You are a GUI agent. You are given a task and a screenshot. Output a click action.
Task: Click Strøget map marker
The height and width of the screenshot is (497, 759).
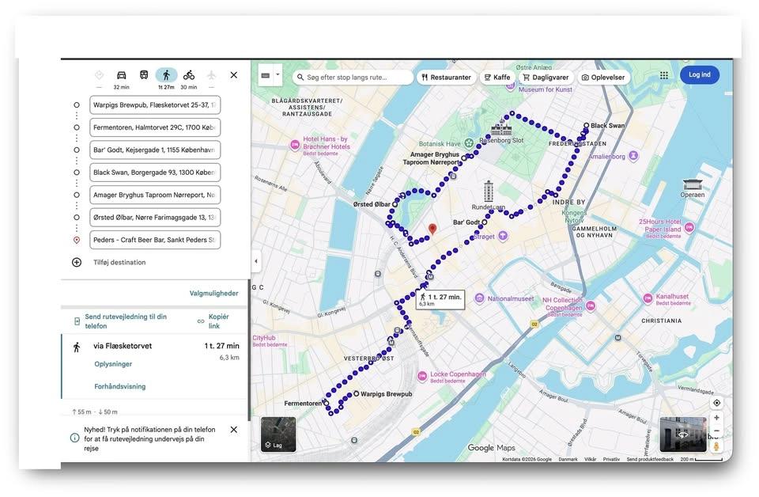tap(503, 236)
